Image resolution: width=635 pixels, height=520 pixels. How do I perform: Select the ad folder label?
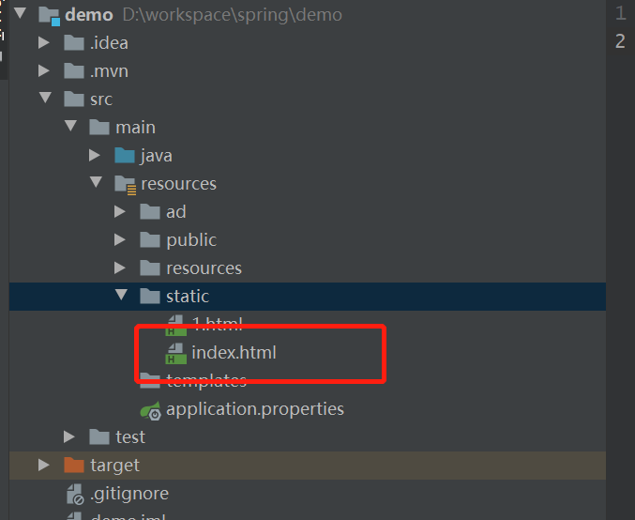point(176,212)
